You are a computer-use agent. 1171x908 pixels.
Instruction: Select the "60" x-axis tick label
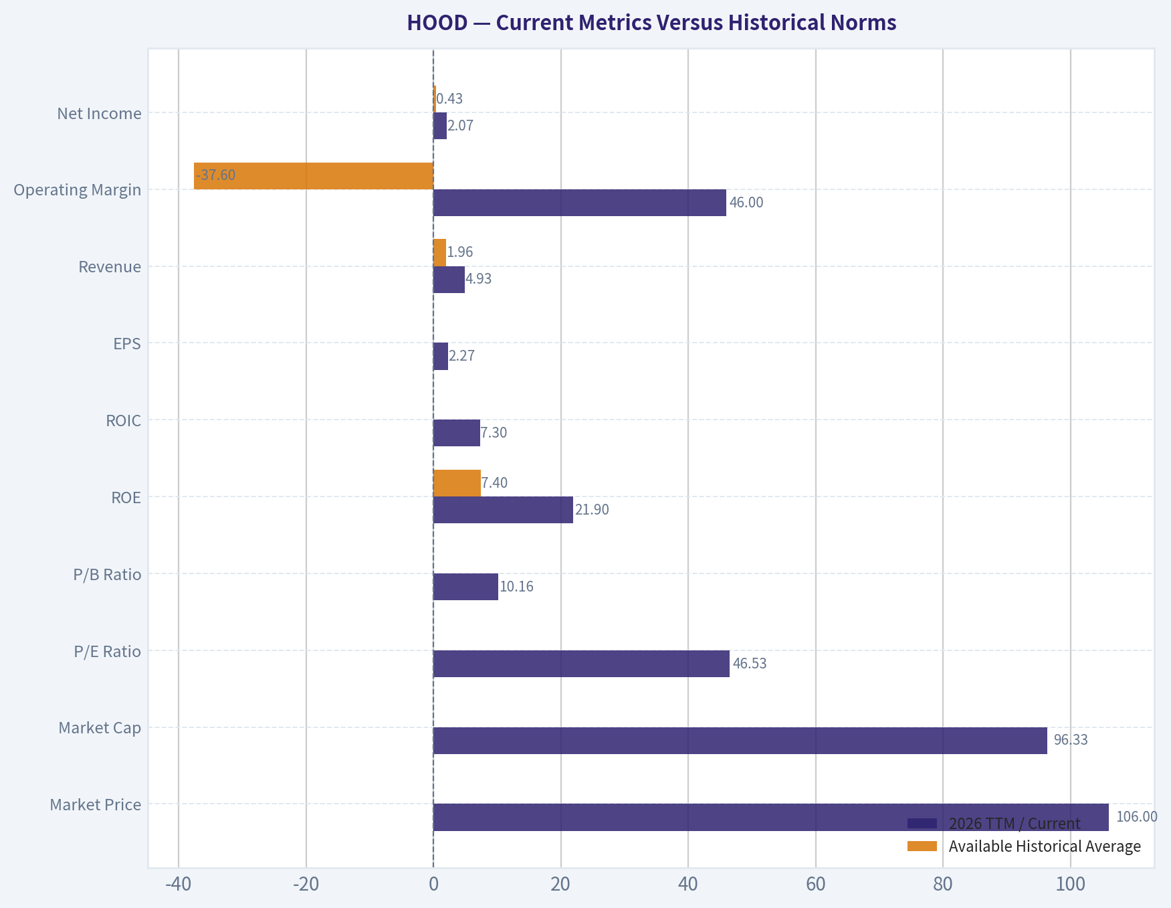pos(816,885)
